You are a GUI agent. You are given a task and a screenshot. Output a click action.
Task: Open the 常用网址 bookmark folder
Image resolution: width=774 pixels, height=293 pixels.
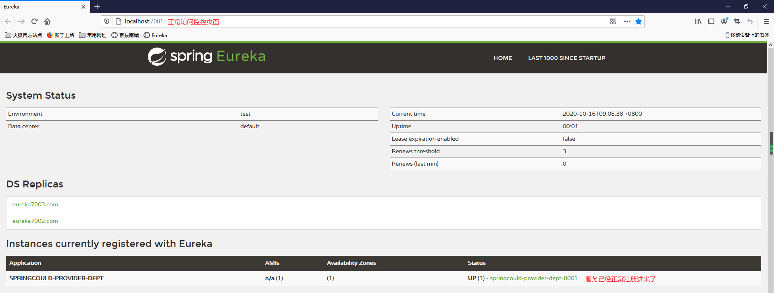(93, 35)
